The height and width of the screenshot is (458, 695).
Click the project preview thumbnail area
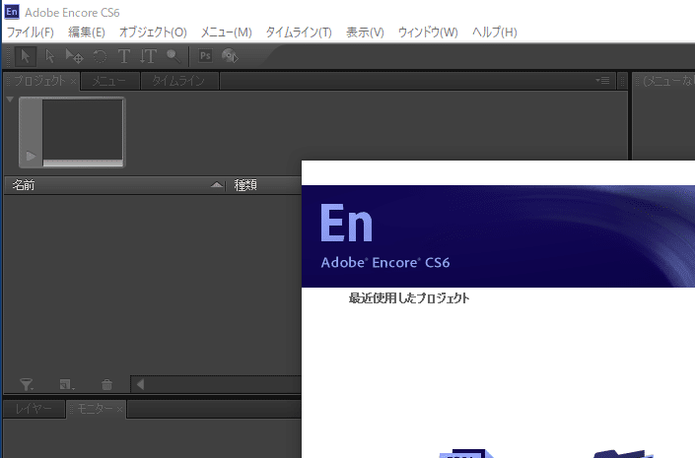click(x=83, y=129)
